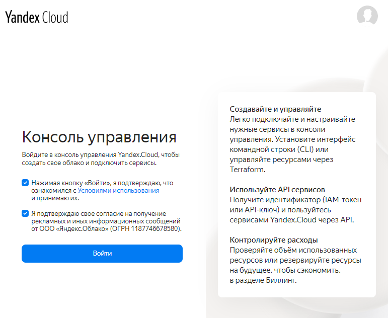The height and width of the screenshot is (318, 388).
Task: Uncheck the advertising messages consent checkbox
Action: [x=25, y=213]
